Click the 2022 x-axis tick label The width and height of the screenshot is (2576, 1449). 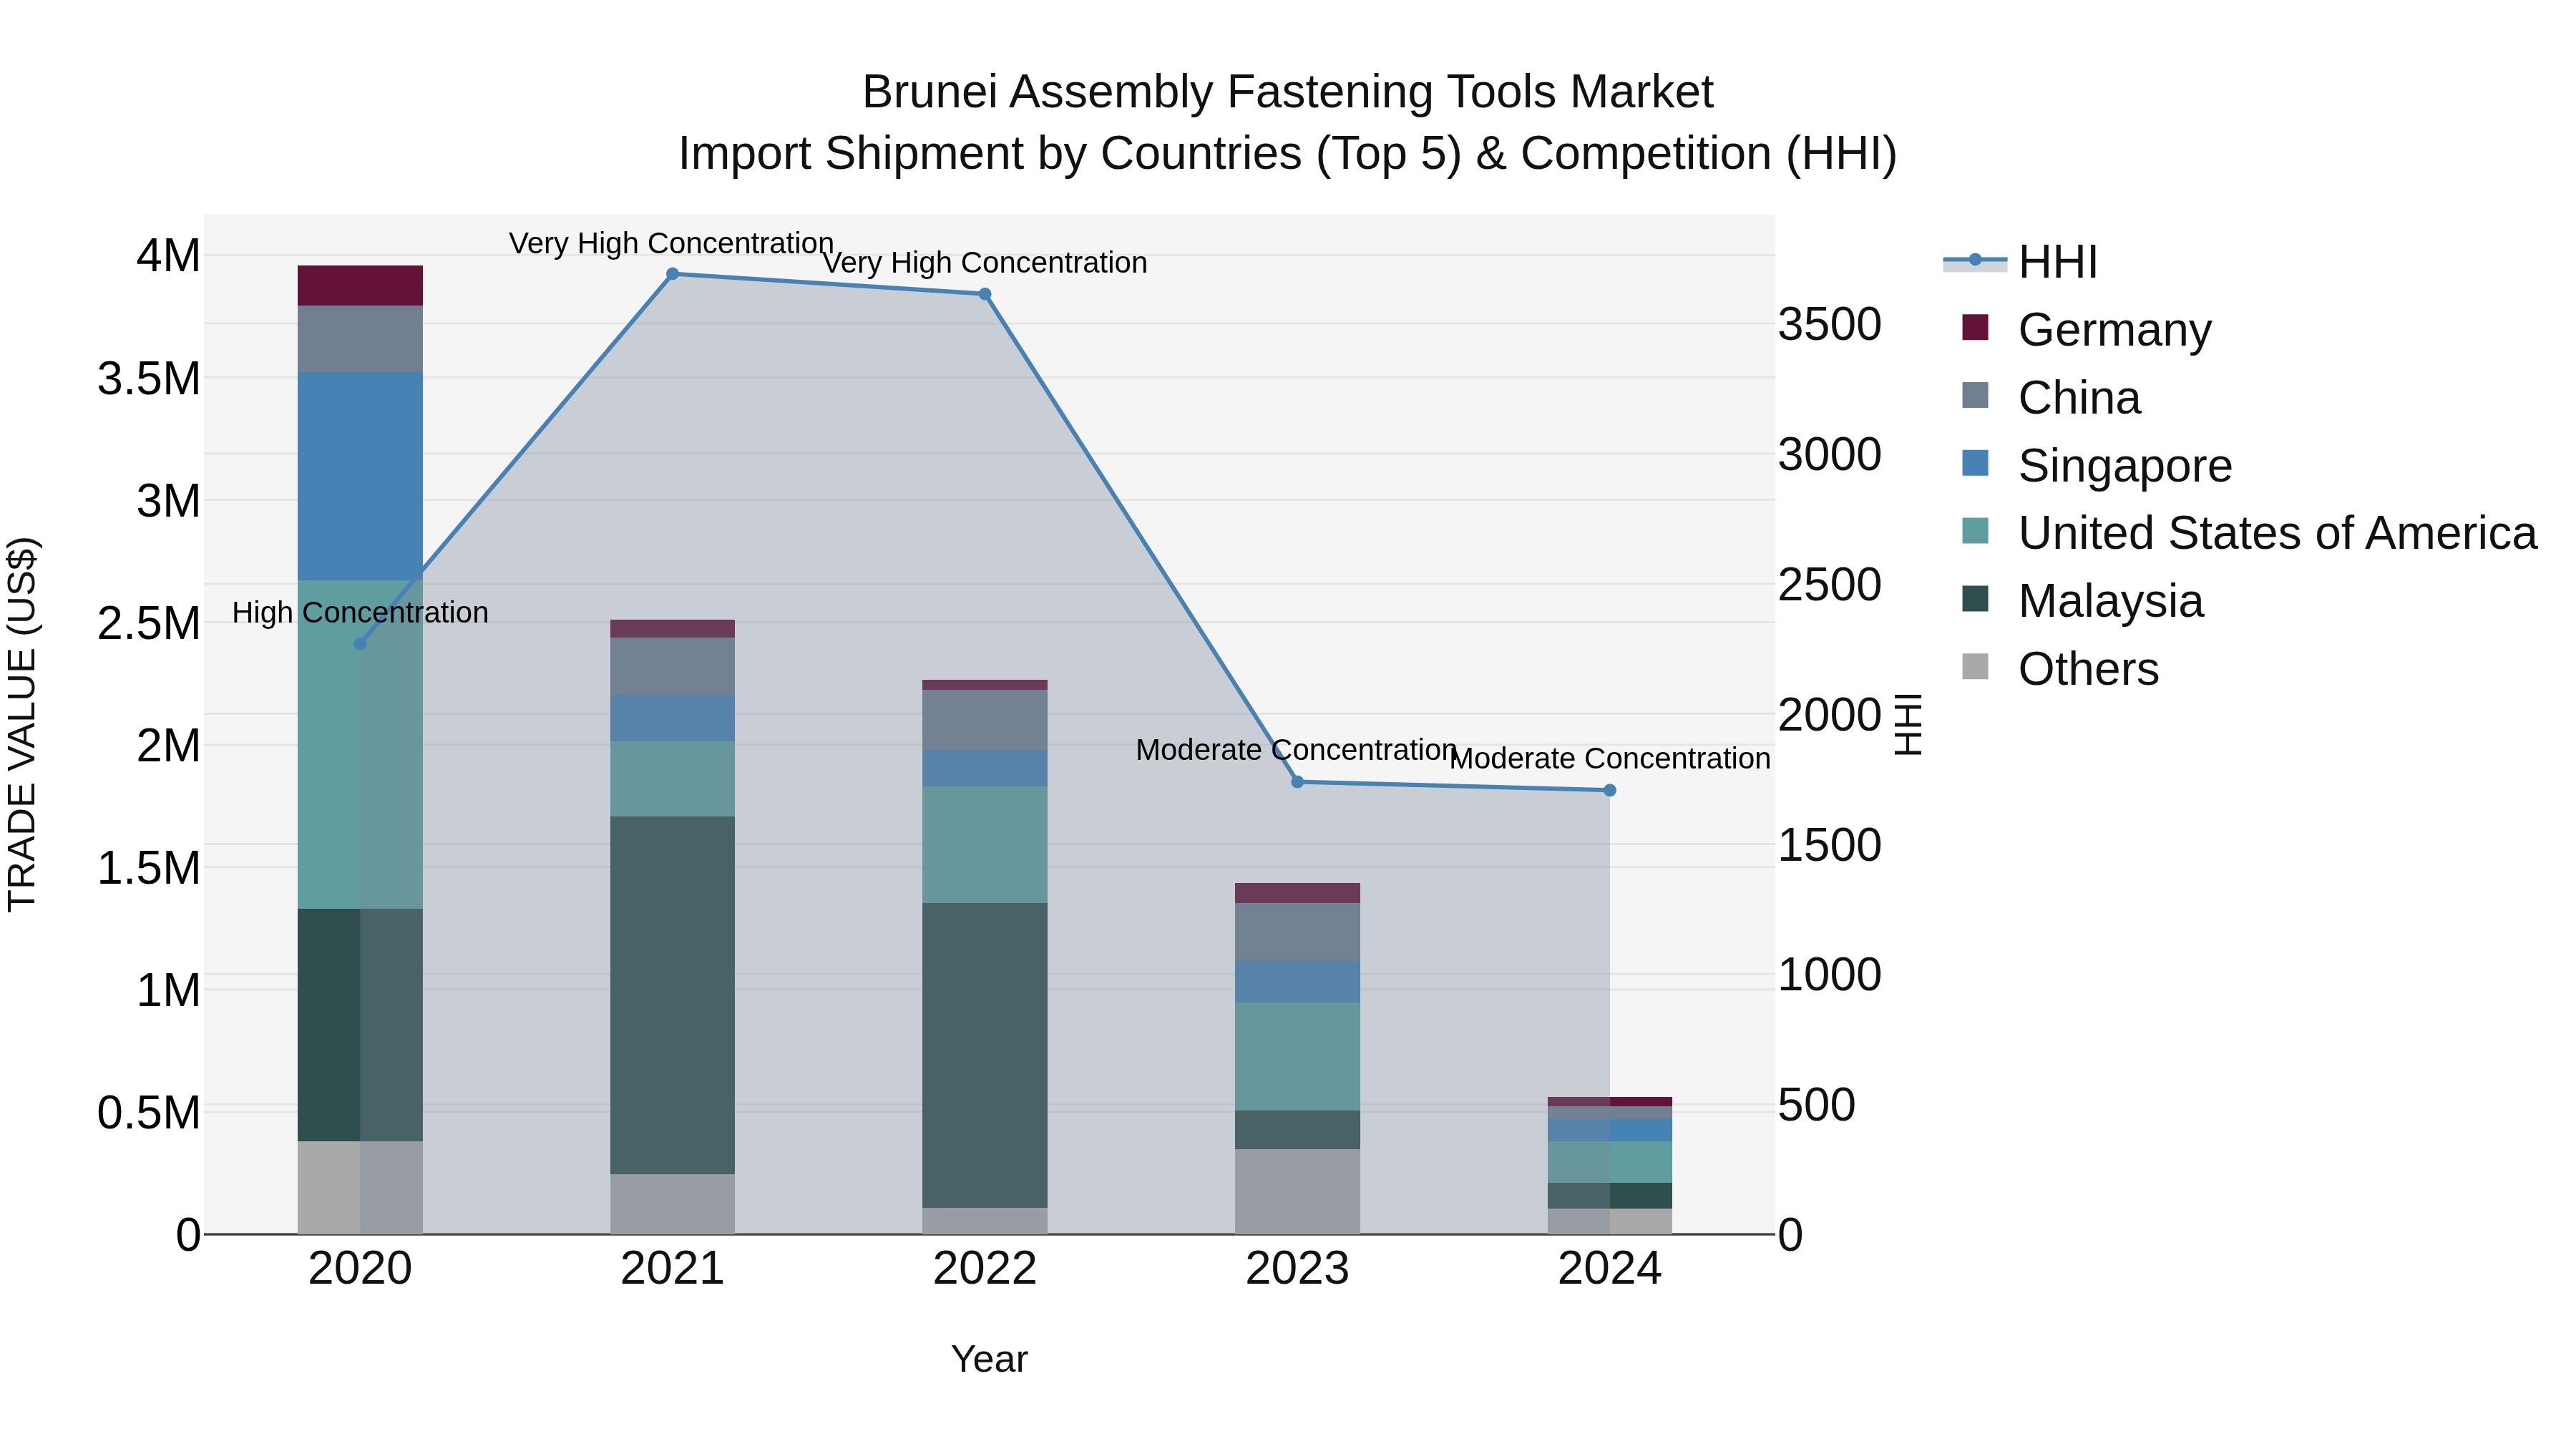(x=985, y=1269)
